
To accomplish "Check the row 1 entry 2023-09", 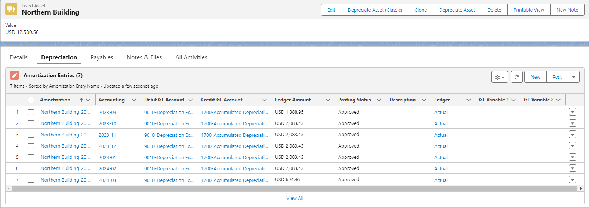I will pos(31,112).
